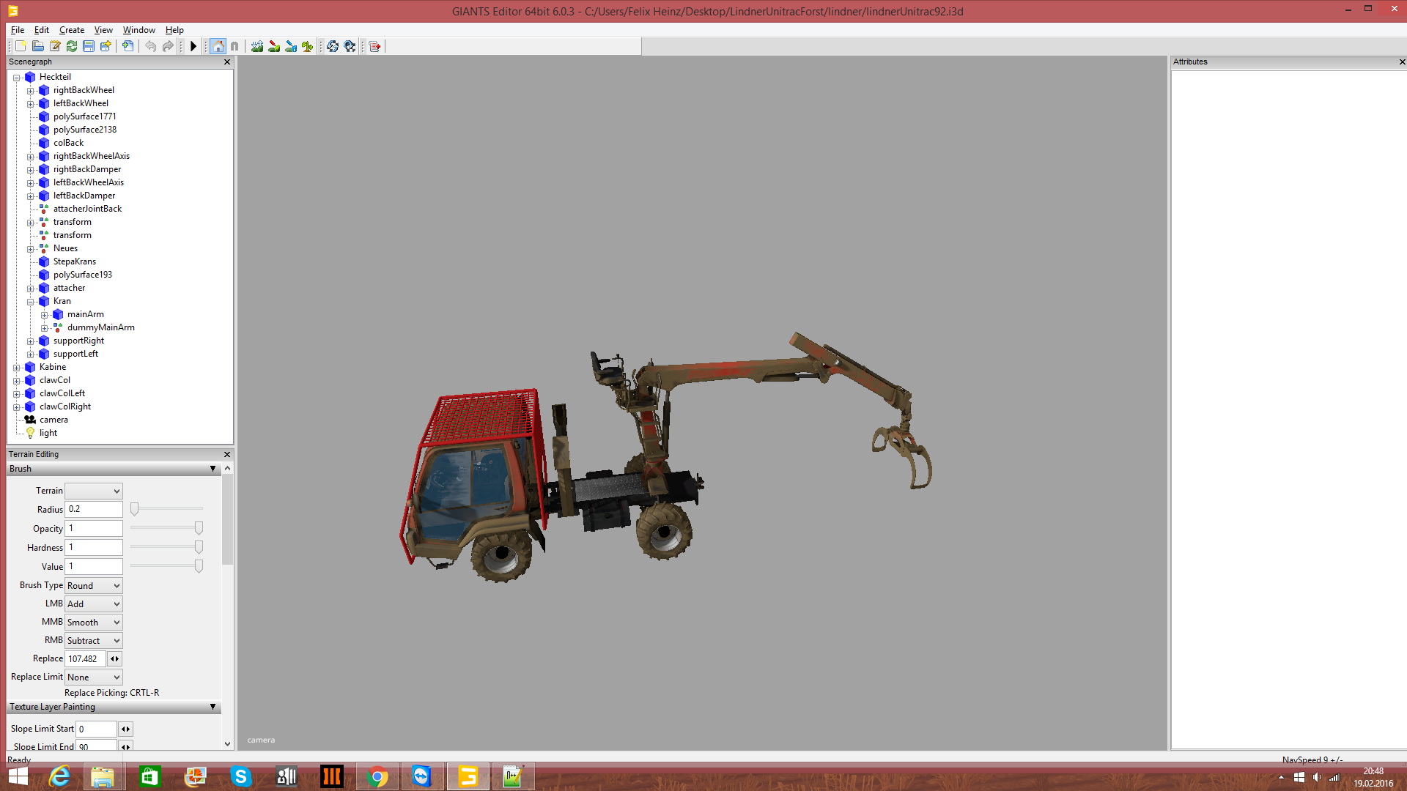Toggle the house-shaped navigation mode icon
The width and height of the screenshot is (1407, 791).
click(218, 46)
